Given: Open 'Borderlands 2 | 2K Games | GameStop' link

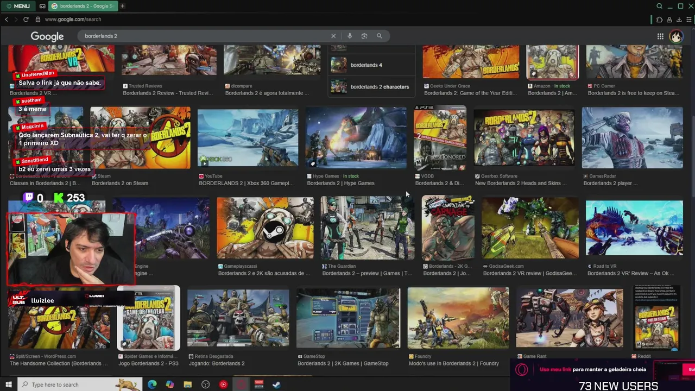Looking at the screenshot, I should pyautogui.click(x=343, y=363).
